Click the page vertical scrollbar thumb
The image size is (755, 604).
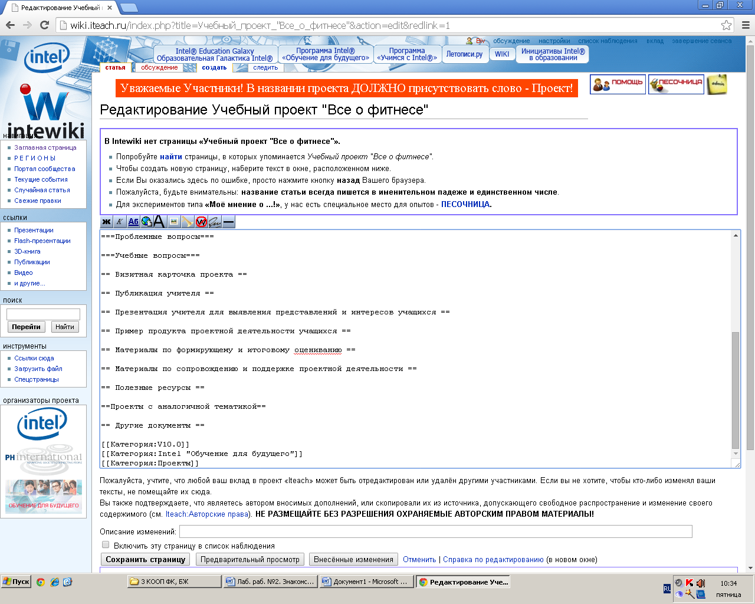tap(750, 248)
